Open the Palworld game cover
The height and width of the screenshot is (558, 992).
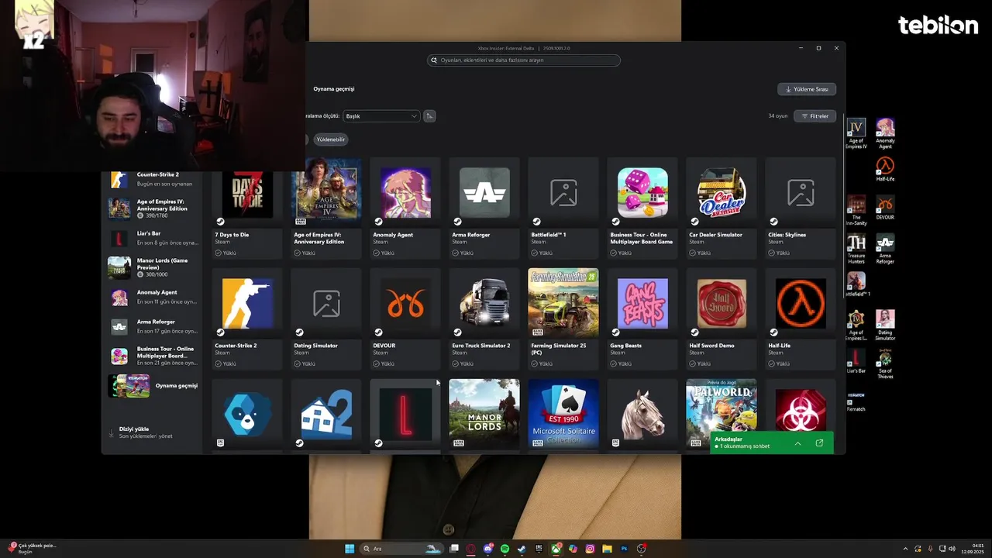tap(722, 405)
